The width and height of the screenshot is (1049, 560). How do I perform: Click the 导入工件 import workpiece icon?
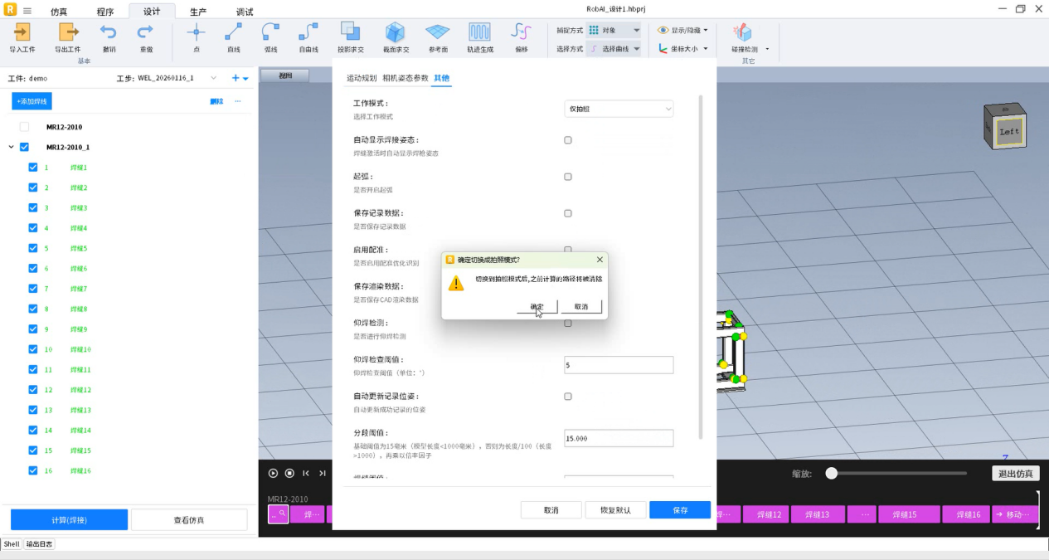[x=22, y=33]
